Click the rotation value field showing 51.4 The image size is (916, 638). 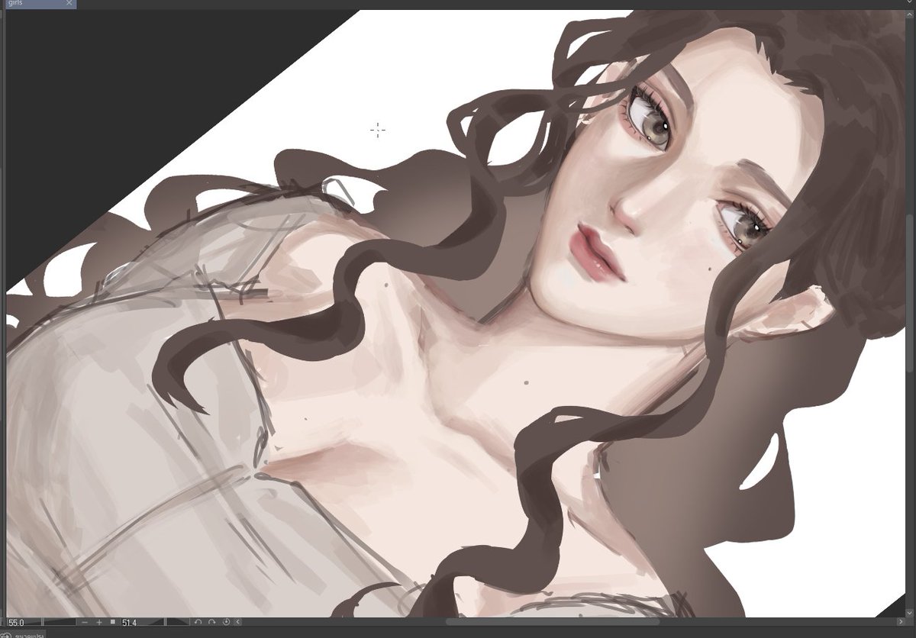pos(128,623)
